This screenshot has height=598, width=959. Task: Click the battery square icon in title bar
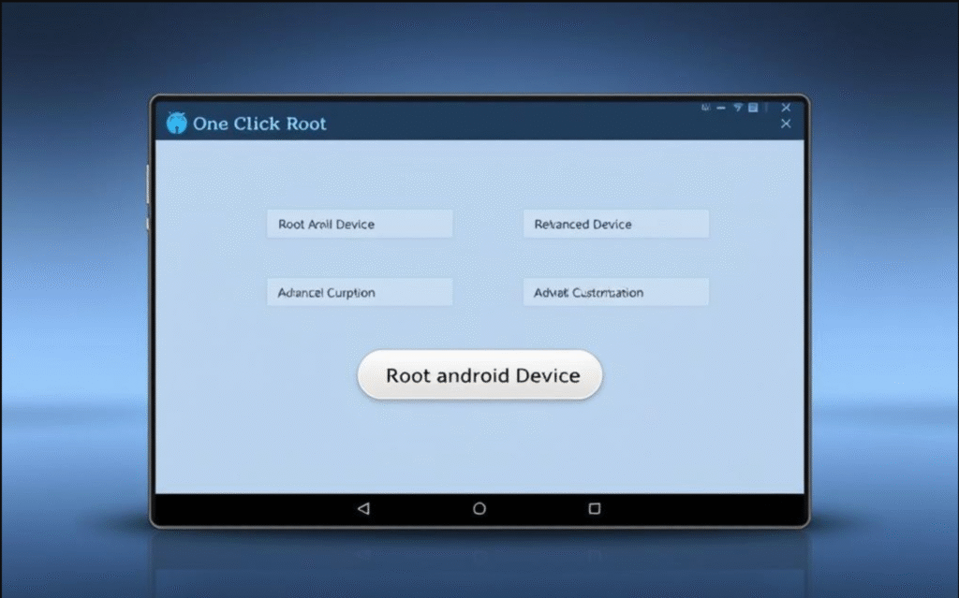754,108
